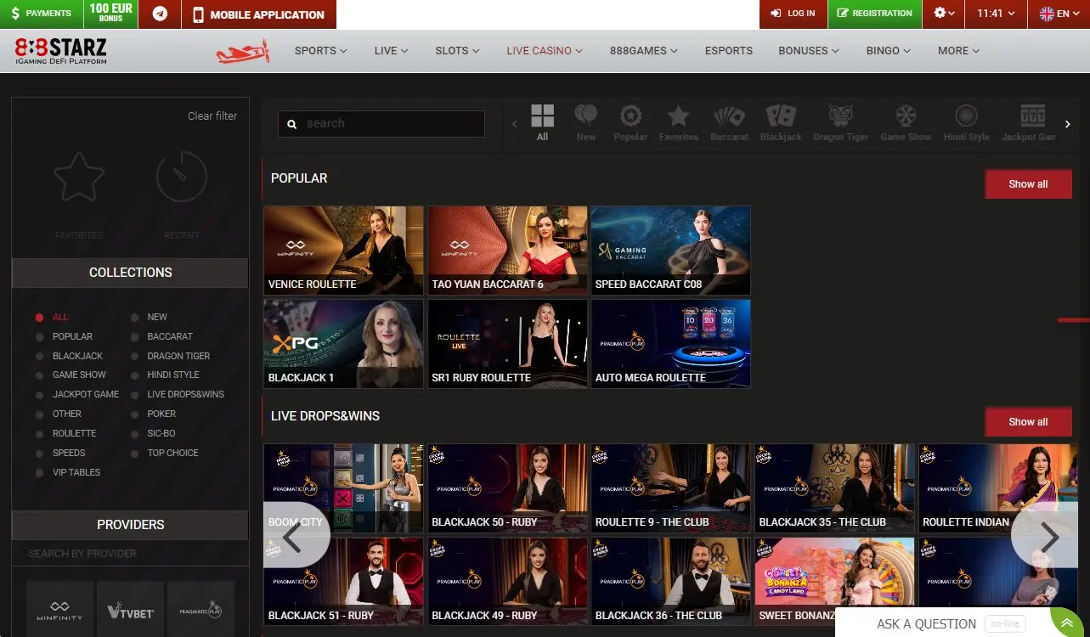1090x637 pixels.
Task: Select the Dragon Tiger category icon
Action: tap(841, 122)
